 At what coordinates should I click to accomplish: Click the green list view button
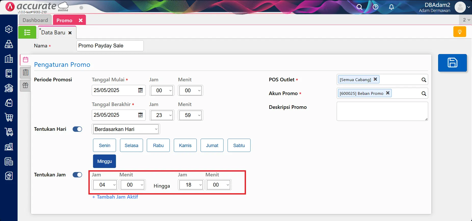pos(27,32)
